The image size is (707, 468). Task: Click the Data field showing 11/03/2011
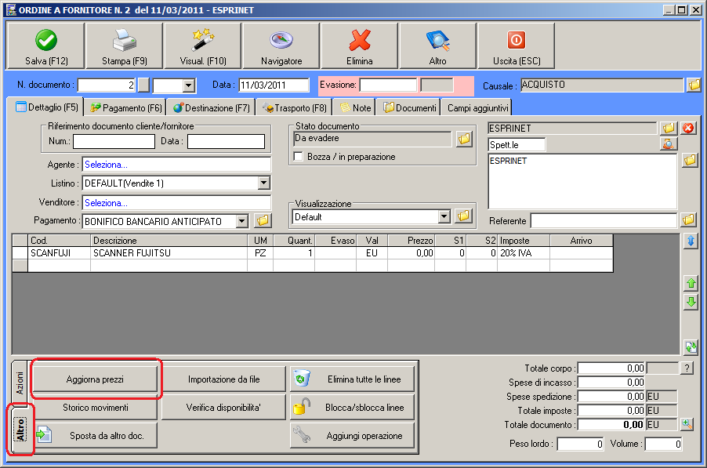274,85
